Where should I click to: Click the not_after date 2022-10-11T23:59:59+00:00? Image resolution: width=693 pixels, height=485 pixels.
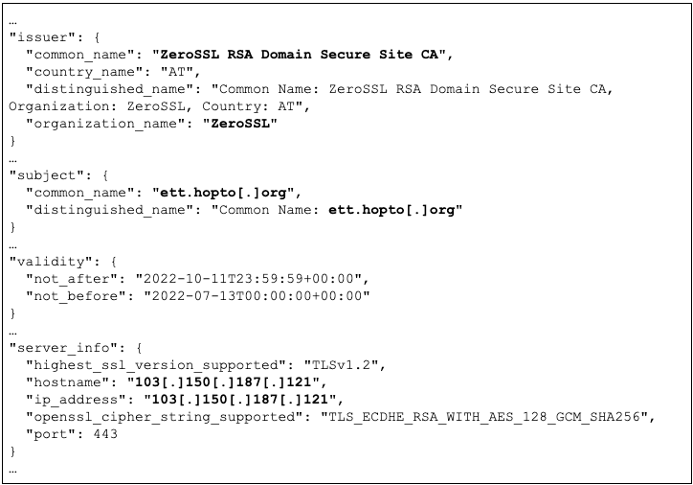(x=252, y=278)
